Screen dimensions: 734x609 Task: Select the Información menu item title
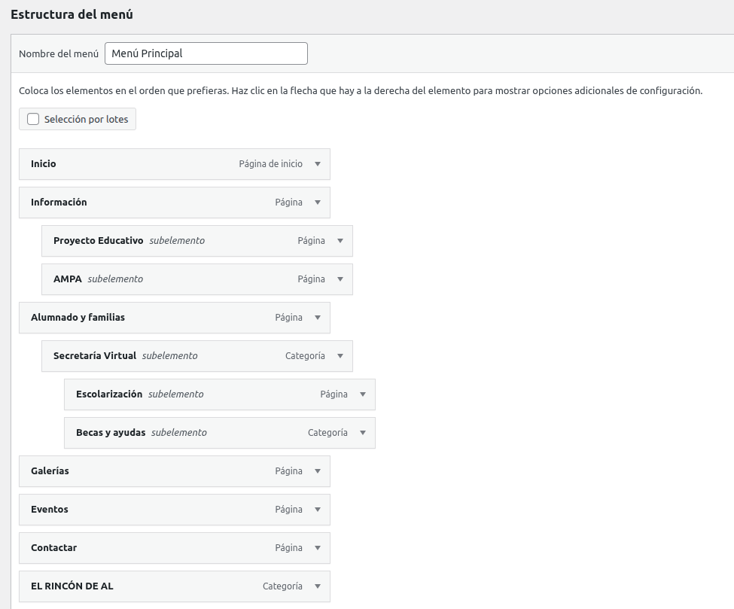pyautogui.click(x=59, y=202)
